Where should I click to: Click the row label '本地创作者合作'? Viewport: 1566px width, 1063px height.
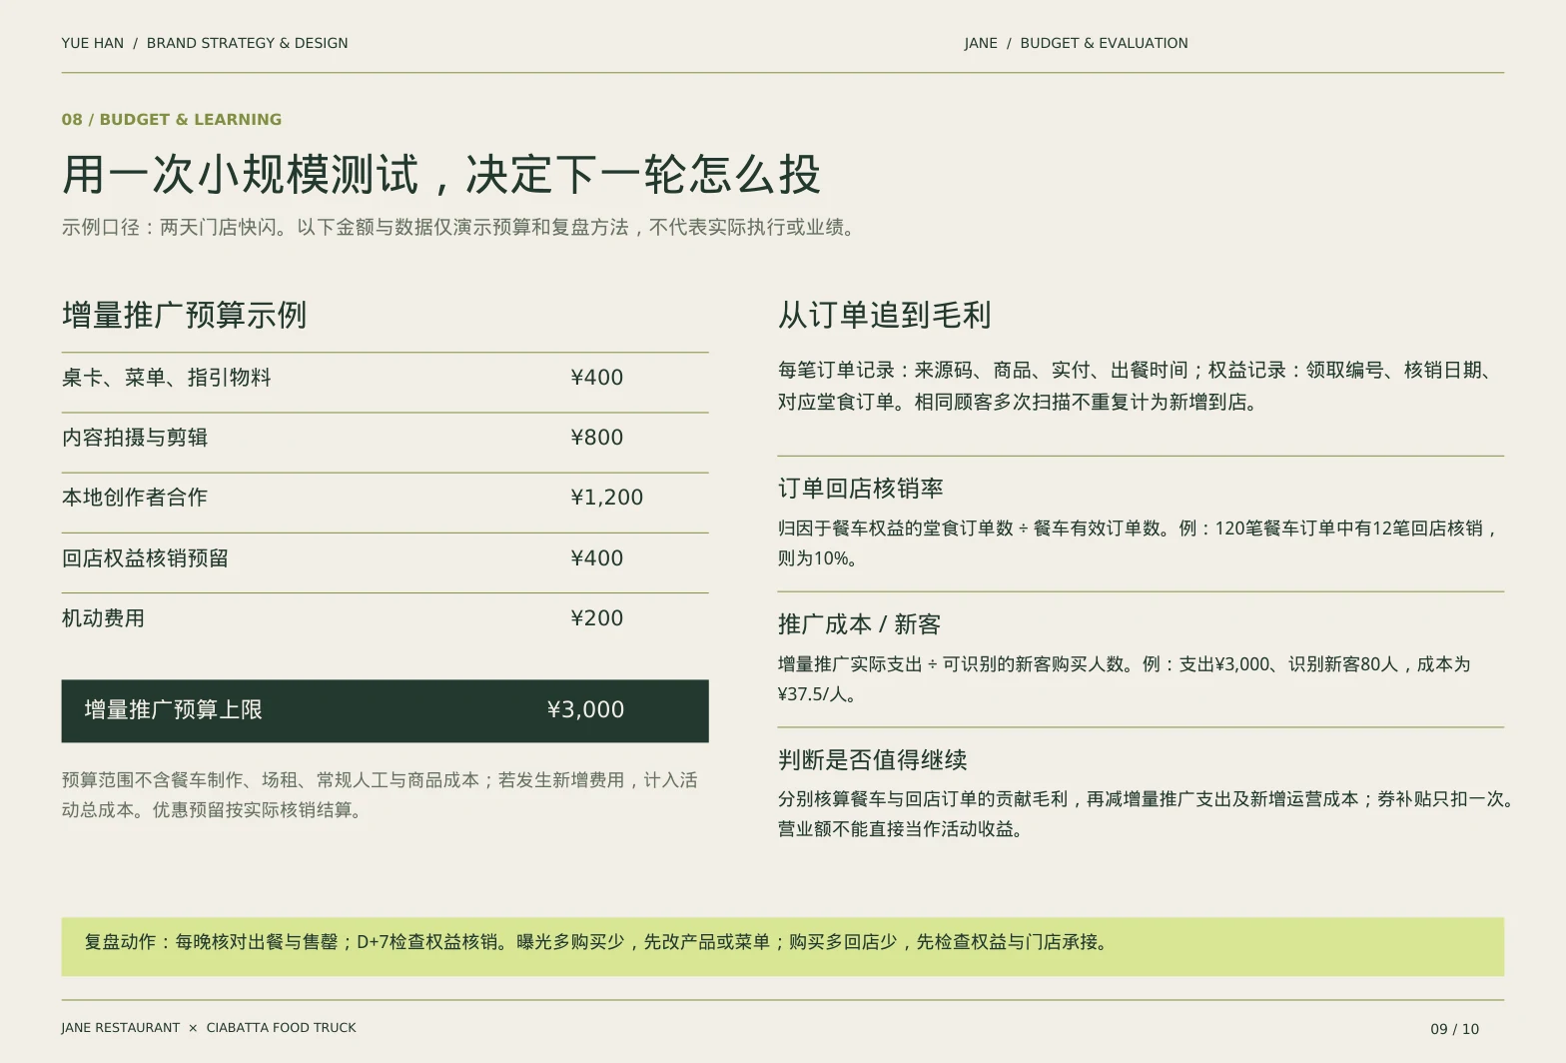pos(135,498)
